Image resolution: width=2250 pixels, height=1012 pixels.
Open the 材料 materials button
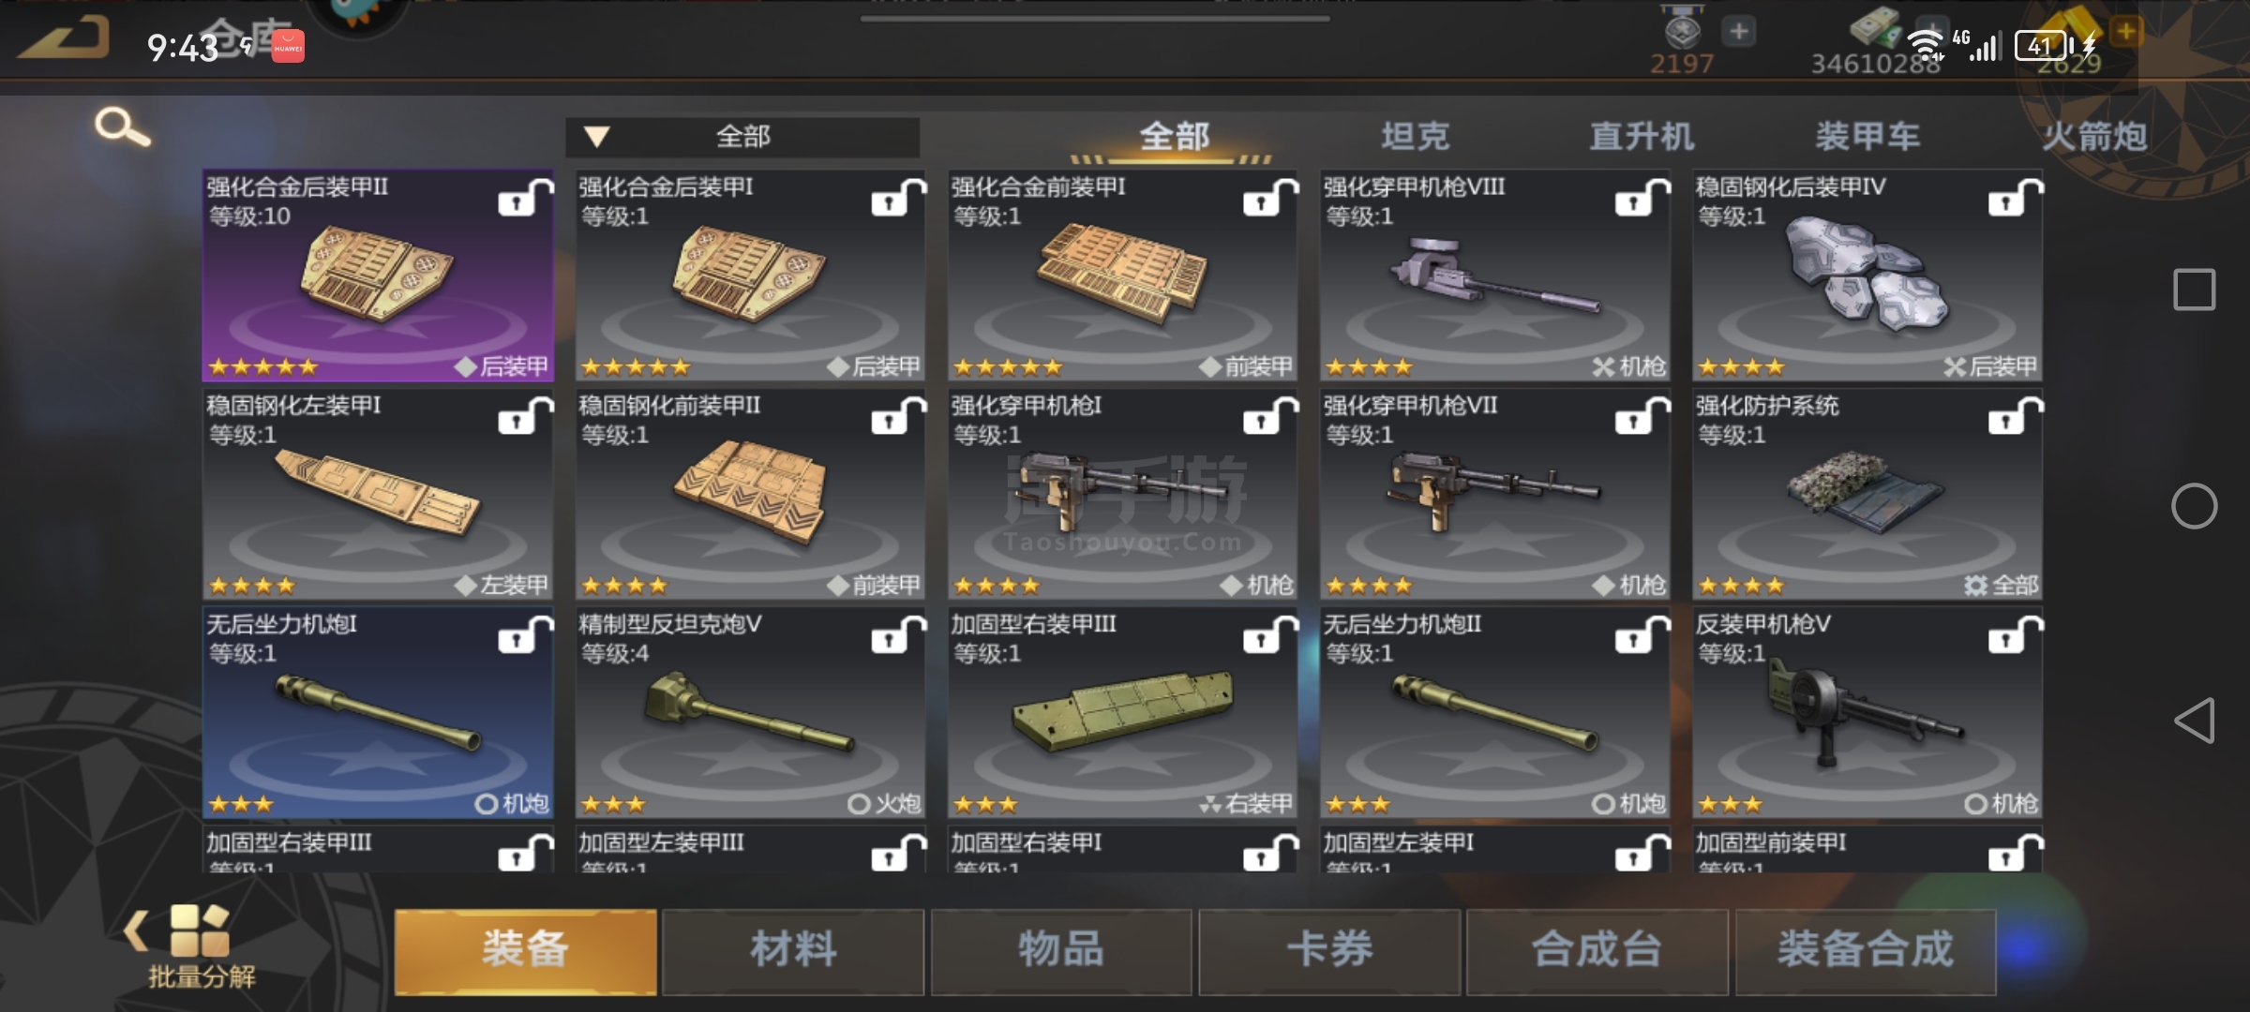pyautogui.click(x=793, y=950)
